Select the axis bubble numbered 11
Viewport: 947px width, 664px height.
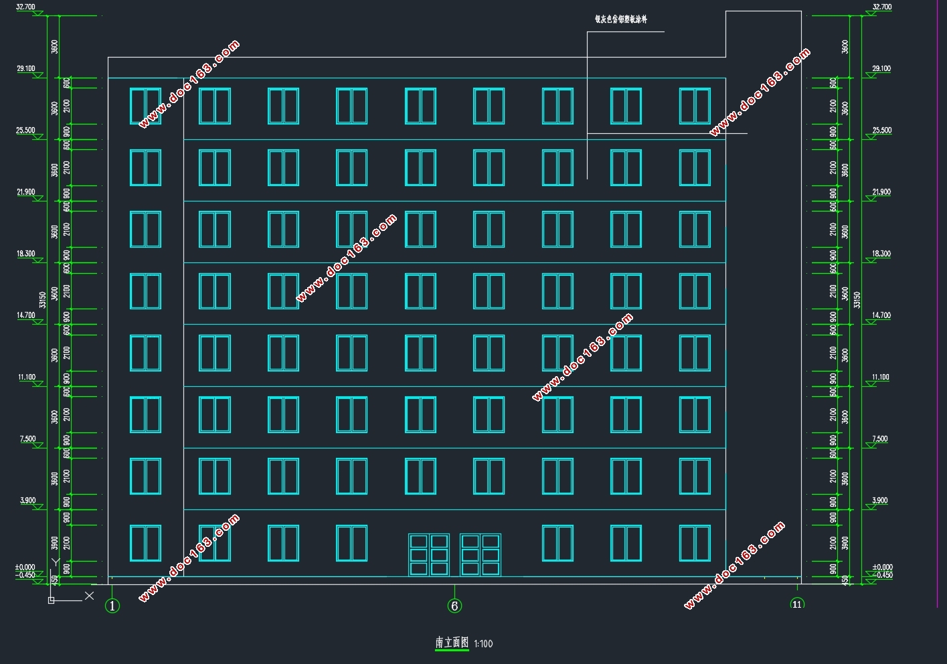(x=796, y=604)
